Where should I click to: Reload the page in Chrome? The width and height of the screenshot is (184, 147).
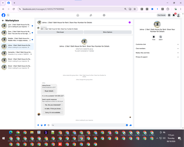pyautogui.click(x=14, y=9)
